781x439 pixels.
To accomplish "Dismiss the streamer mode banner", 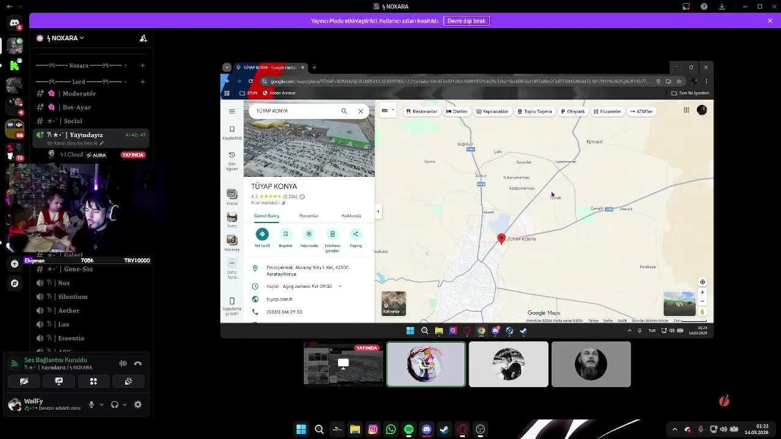I will coord(770,21).
